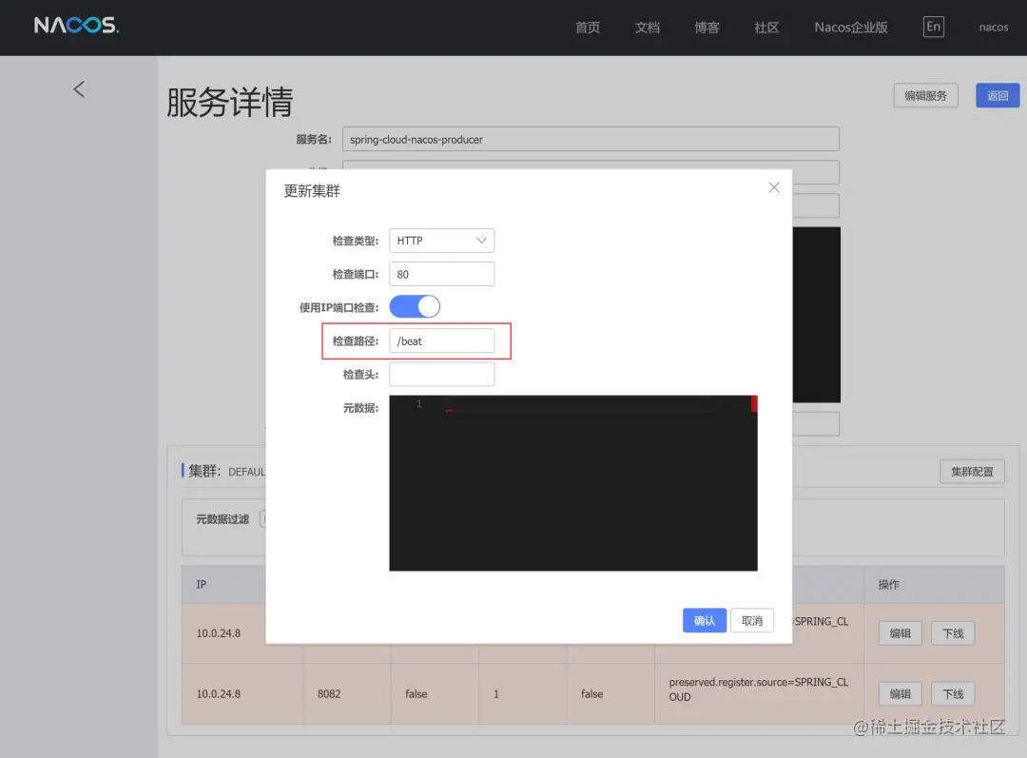The image size is (1027, 758).
Task: Open the Nacos企业版 menu item
Action: pos(850,28)
